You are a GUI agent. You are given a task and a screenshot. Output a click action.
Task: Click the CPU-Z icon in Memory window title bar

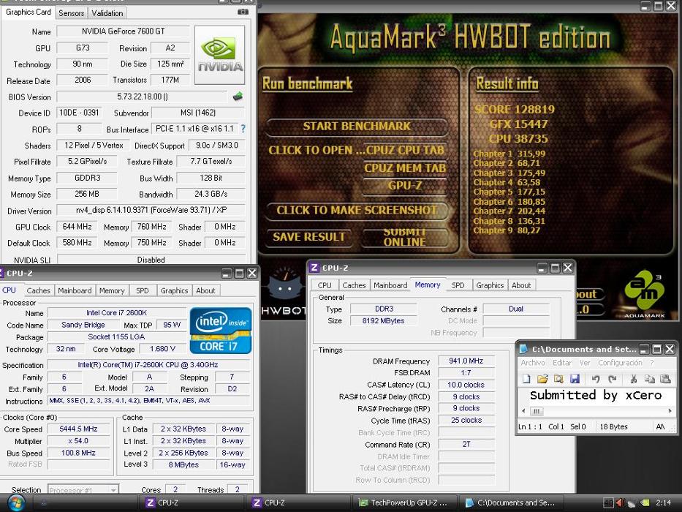[x=314, y=267]
